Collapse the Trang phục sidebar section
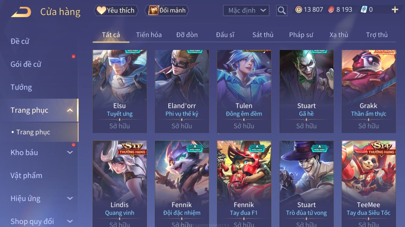The image size is (405, 227). [x=70, y=110]
